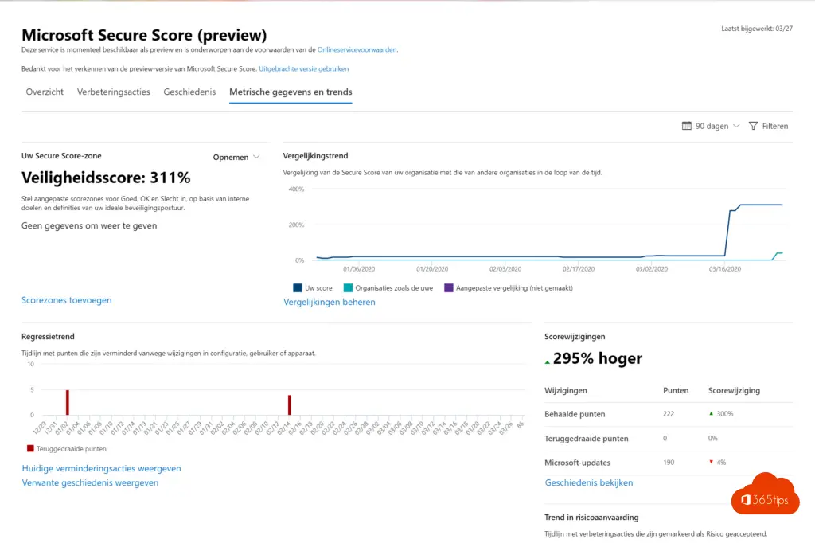Go to the Geschiedenis tab

point(189,92)
